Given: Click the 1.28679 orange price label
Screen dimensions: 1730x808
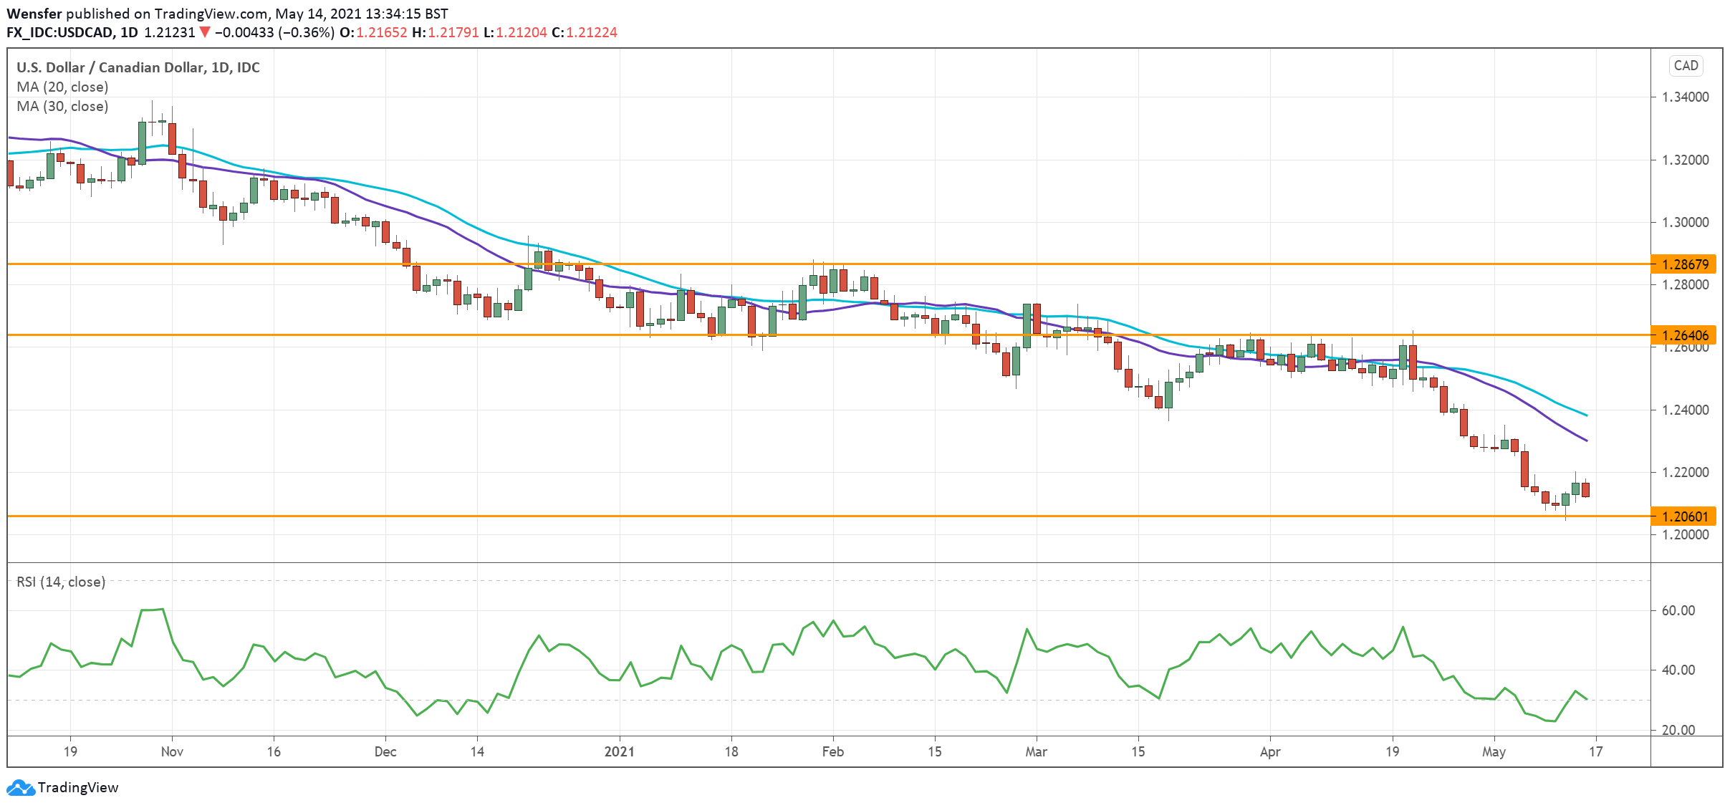Looking at the screenshot, I should (1685, 264).
